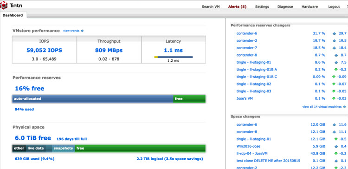
Task: Open the Settings menu item
Action: [x=262, y=6]
